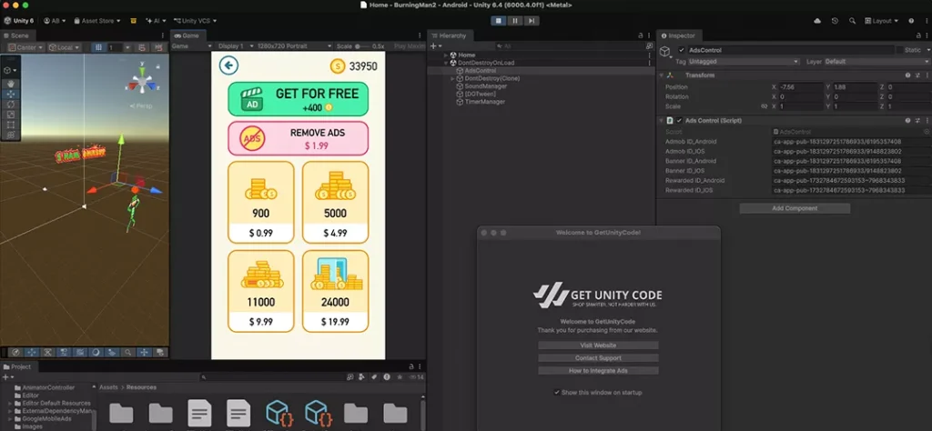Viewport: 932px width, 431px height.
Task: Select the Rect tool in Scene toolbar
Action: (11, 125)
